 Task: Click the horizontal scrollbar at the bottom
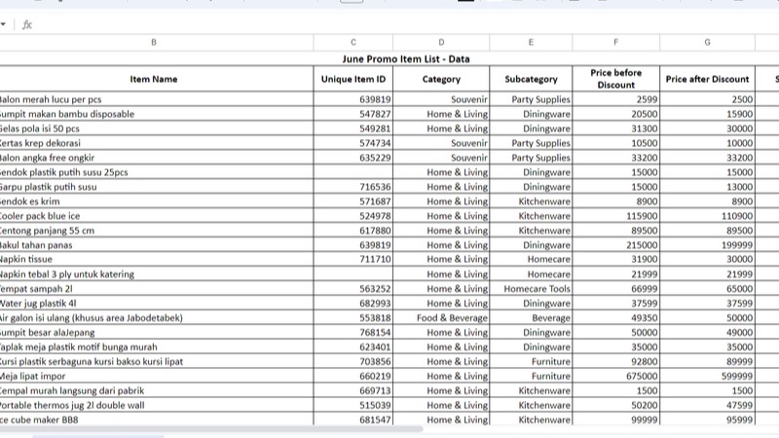[211, 429]
